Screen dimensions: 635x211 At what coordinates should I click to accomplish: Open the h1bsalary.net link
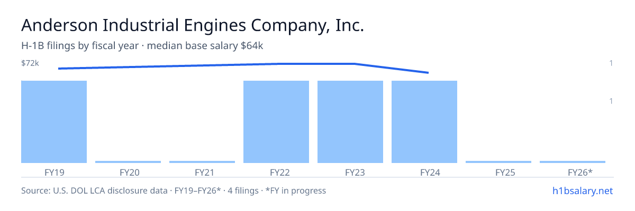coord(582,190)
